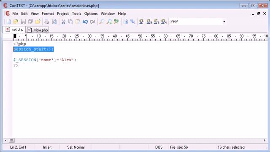270x152 pixels.
Task: Open the Edit menu
Action: coord(24,14)
